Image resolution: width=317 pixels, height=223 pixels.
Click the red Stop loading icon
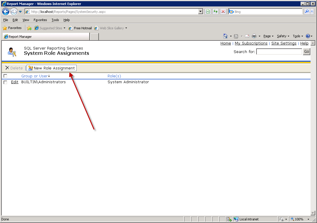(x=223, y=12)
